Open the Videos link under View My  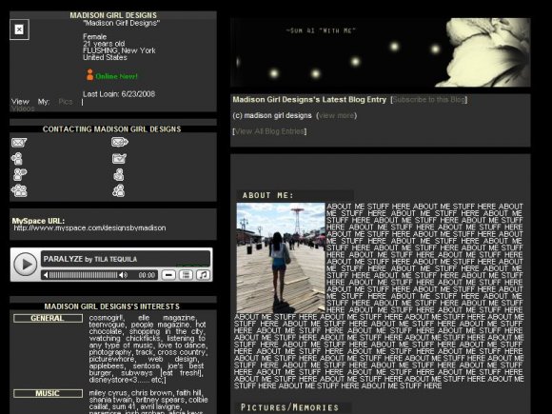click(23, 108)
